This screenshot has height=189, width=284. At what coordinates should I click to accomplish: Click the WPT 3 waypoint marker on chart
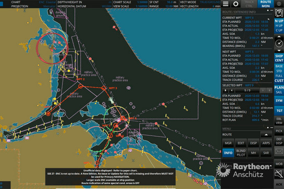[104, 88]
